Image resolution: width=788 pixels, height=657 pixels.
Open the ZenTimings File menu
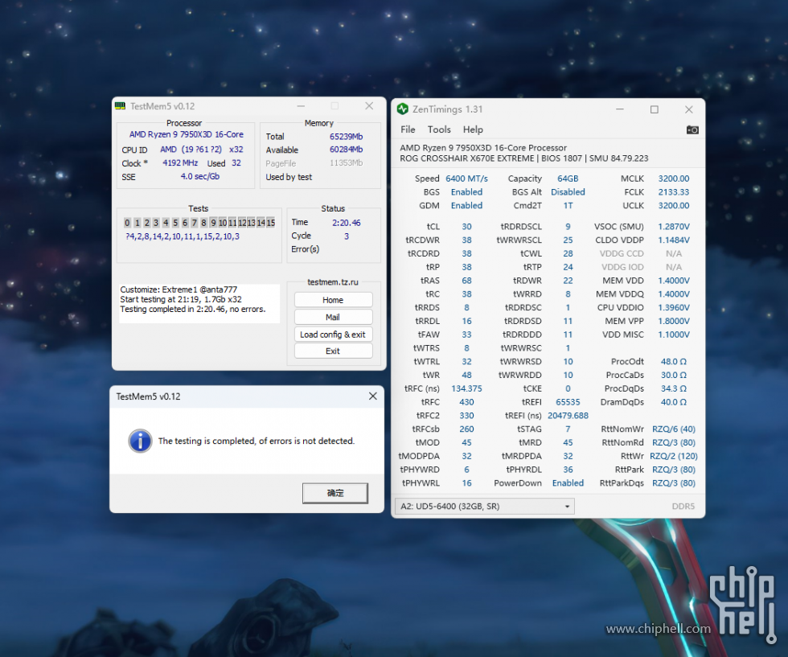click(408, 129)
